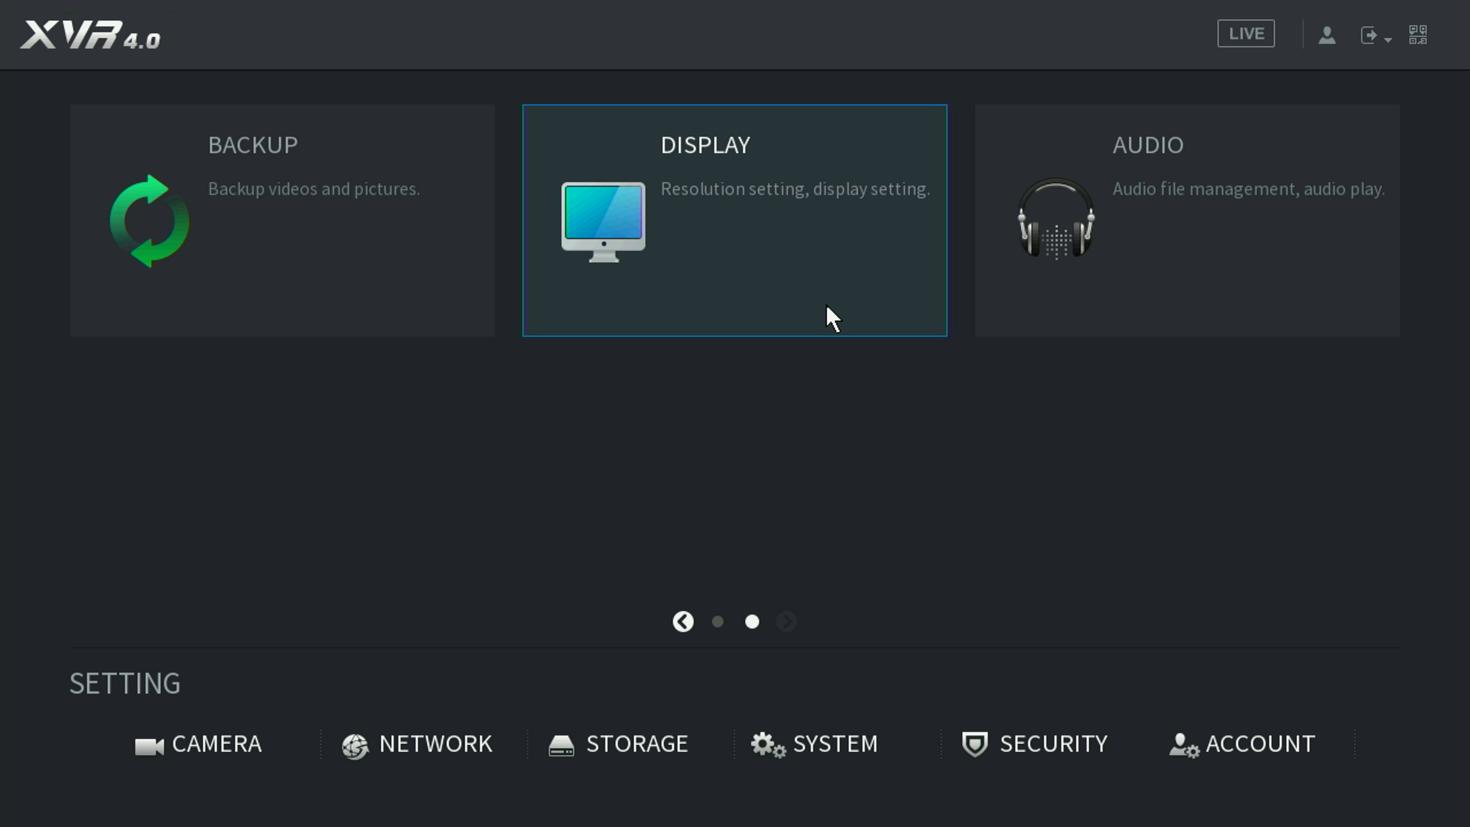The width and height of the screenshot is (1470, 827).
Task: Click the disabled next page chevron
Action: [786, 621]
